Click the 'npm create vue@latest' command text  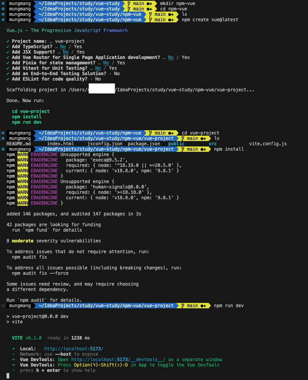click(x=210, y=20)
